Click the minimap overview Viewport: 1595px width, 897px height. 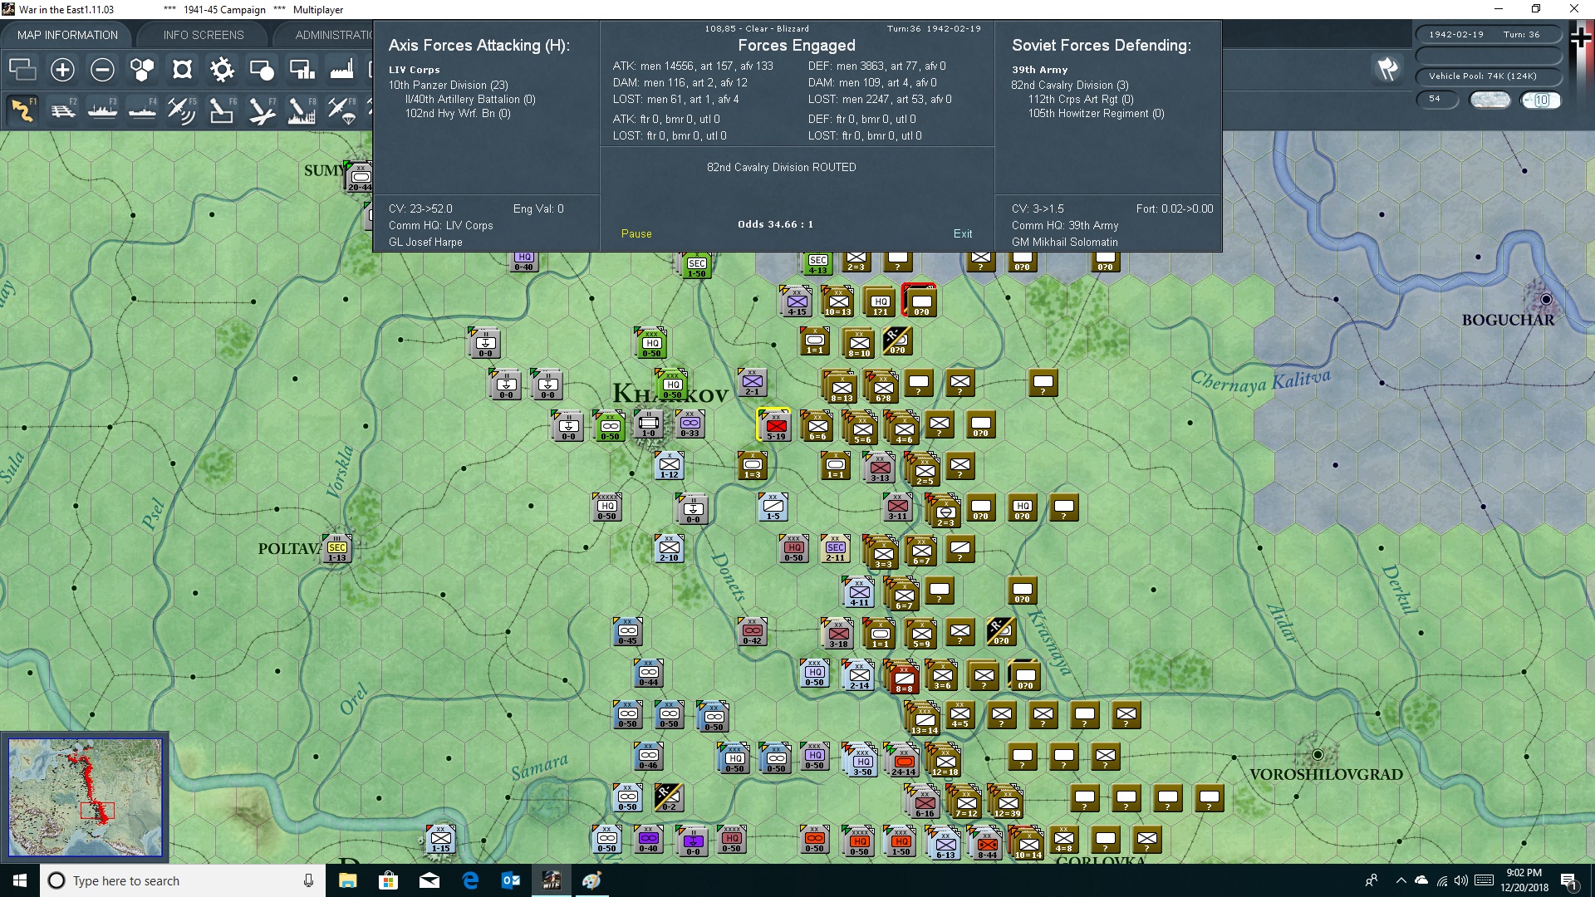[85, 797]
